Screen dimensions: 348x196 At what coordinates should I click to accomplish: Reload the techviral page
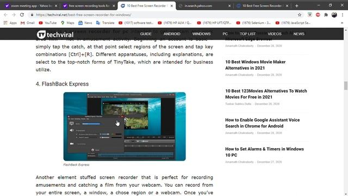tap(22, 15)
